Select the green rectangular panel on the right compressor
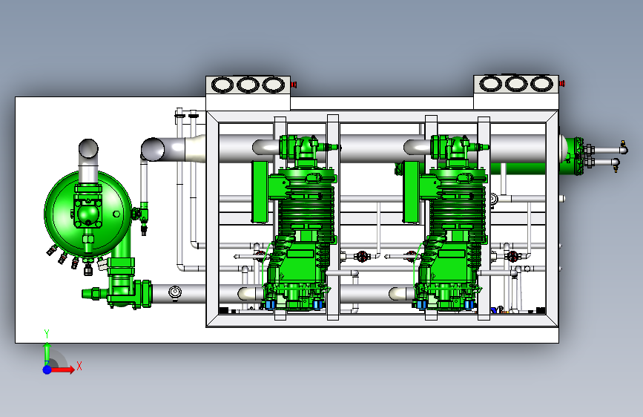The width and height of the screenshot is (643, 417). pos(411,191)
